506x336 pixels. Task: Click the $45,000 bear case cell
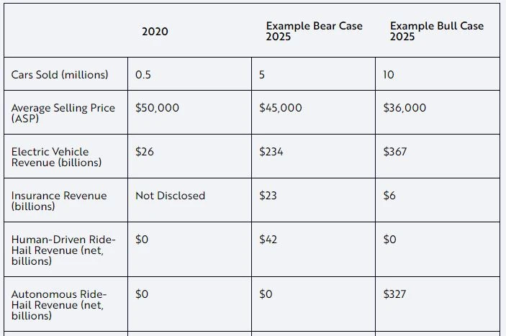click(x=281, y=108)
